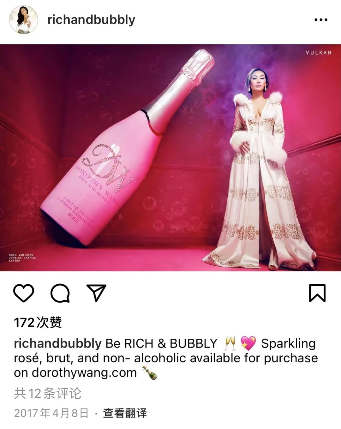Tap the heart like icon
This screenshot has width=341, height=429.
(24, 293)
